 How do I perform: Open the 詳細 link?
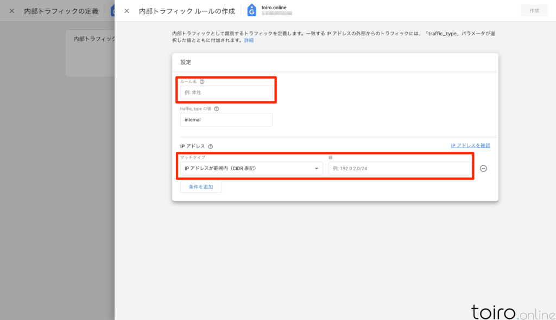click(x=248, y=41)
